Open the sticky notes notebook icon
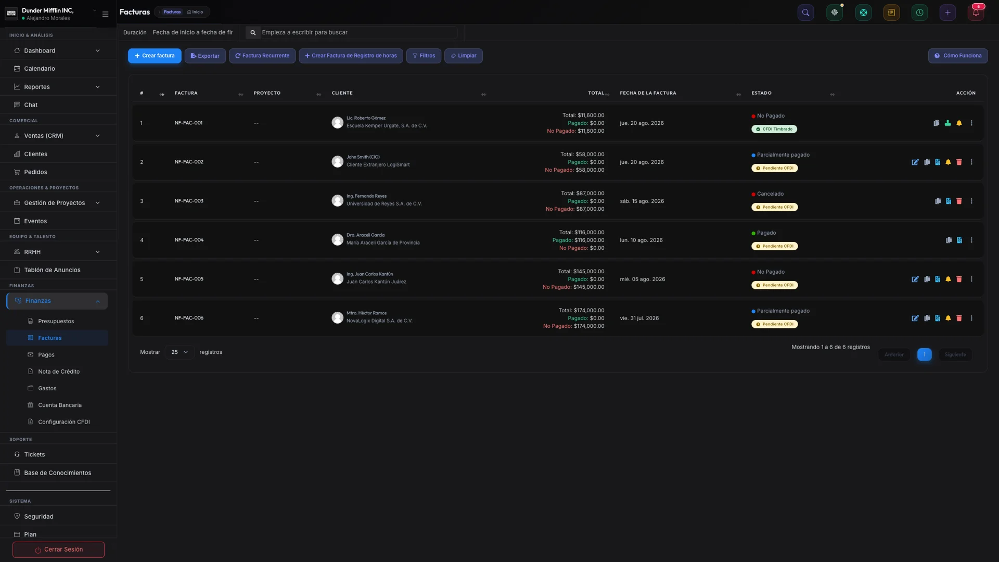 click(891, 12)
